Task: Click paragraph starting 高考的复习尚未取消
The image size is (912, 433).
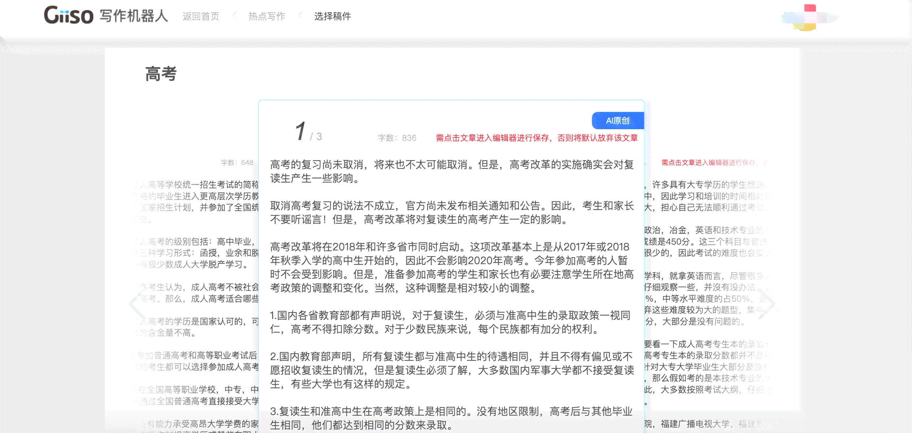Action: 452,171
